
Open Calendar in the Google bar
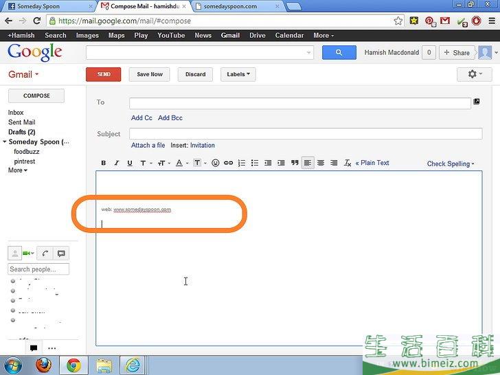click(x=289, y=36)
